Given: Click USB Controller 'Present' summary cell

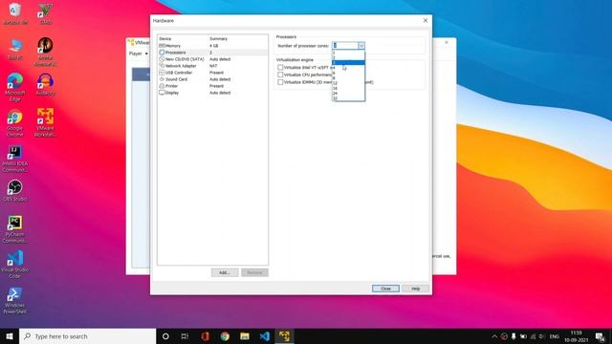Looking at the screenshot, I should coord(217,73).
